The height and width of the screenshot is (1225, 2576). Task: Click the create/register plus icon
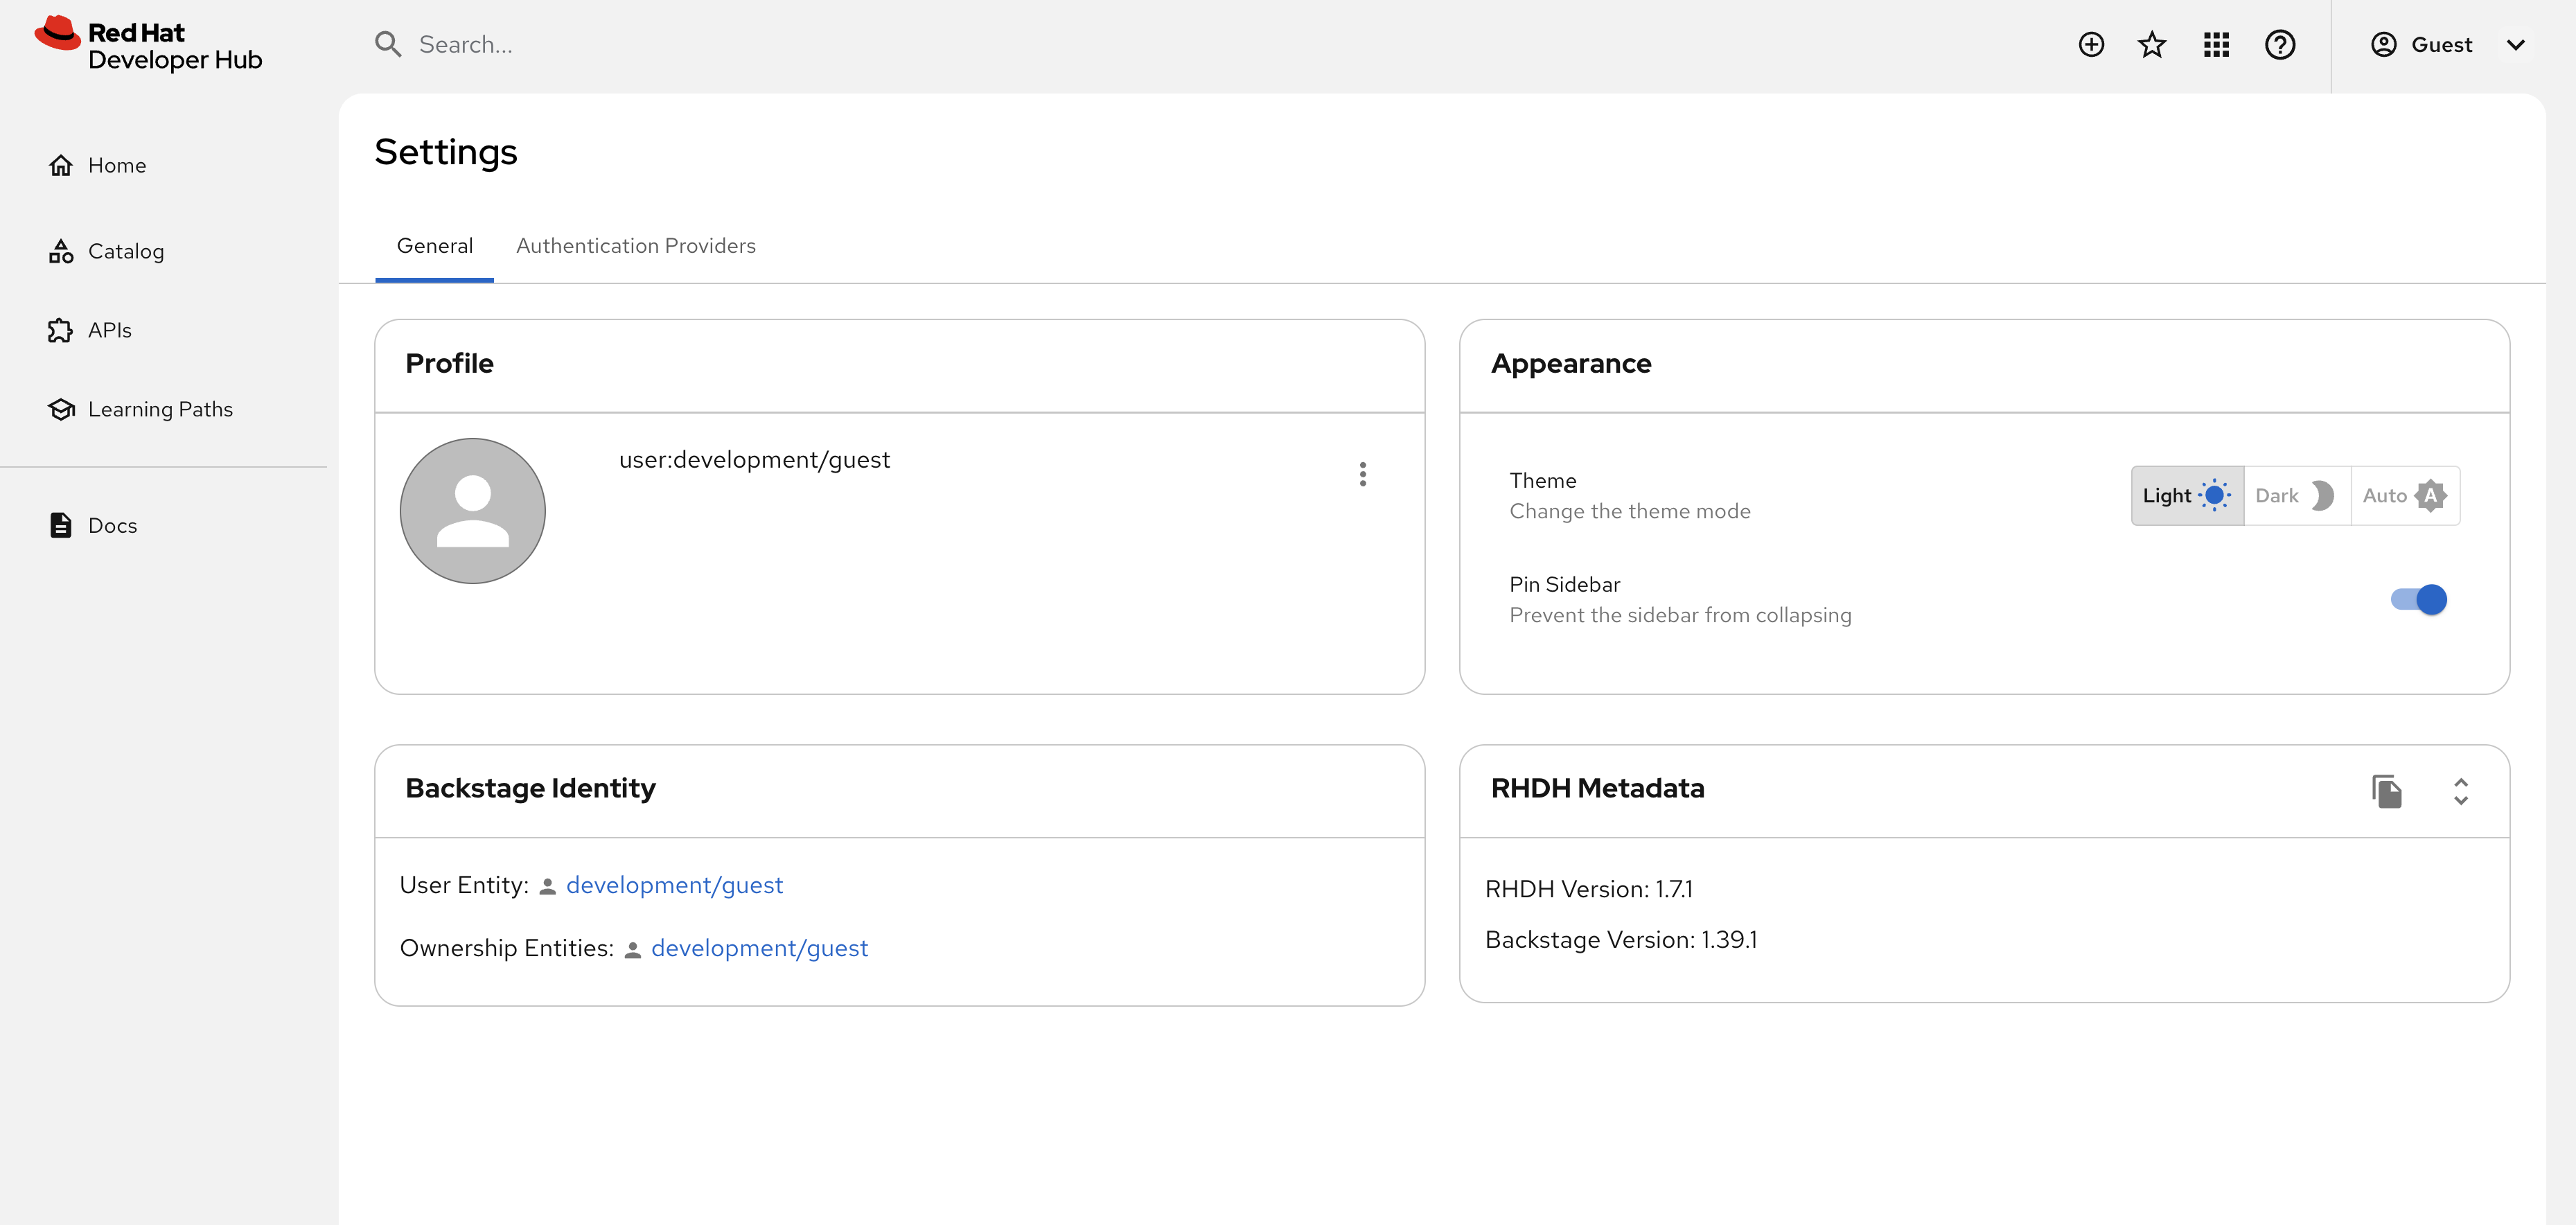pos(2091,44)
